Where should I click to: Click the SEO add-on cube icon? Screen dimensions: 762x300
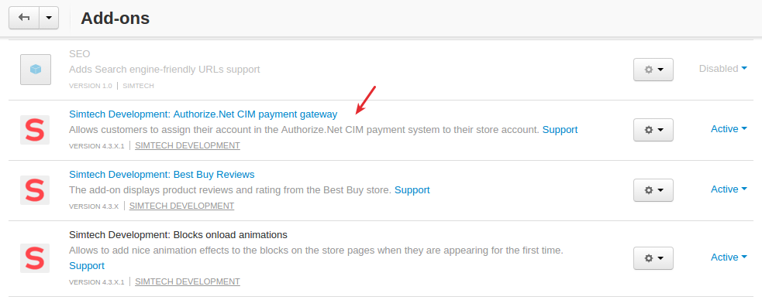(x=36, y=70)
